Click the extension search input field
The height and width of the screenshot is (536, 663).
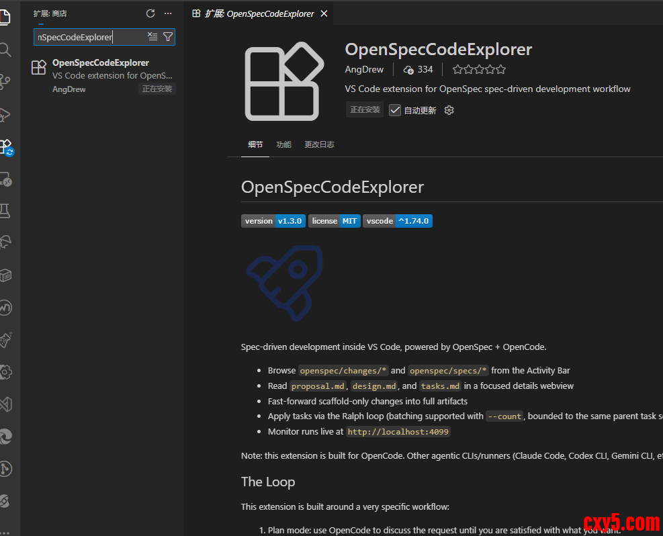(89, 37)
